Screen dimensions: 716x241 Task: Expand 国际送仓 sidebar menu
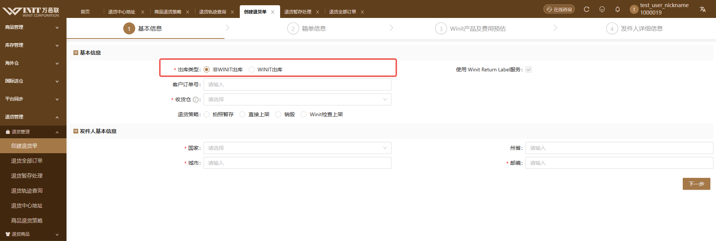pos(33,81)
